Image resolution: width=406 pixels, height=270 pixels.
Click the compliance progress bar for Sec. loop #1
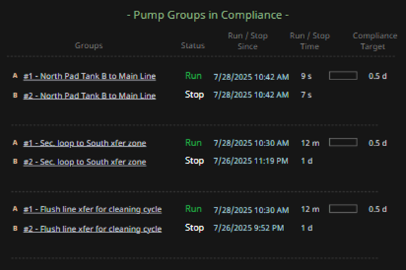(x=343, y=143)
